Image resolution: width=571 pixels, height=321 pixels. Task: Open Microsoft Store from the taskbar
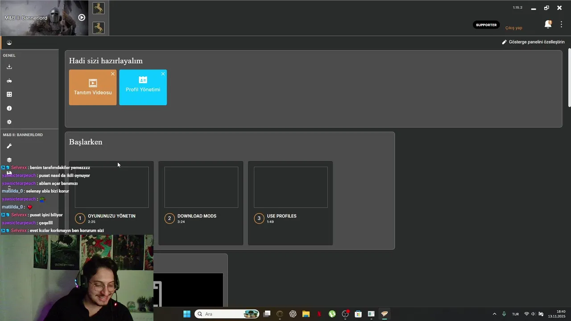pyautogui.click(x=358, y=314)
